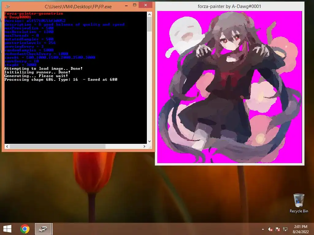Minimize the FP.exe console window
The height and width of the screenshot is (235, 314).
click(126, 6)
